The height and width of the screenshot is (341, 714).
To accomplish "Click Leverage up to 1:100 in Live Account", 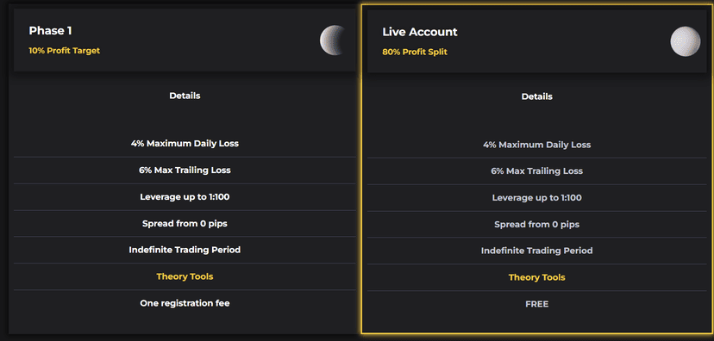I will 537,198.
